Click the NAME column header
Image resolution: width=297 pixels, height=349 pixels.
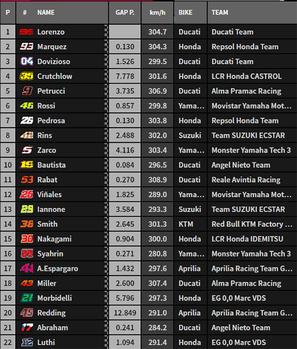46,12
